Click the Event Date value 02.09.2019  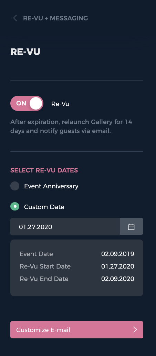click(x=118, y=254)
